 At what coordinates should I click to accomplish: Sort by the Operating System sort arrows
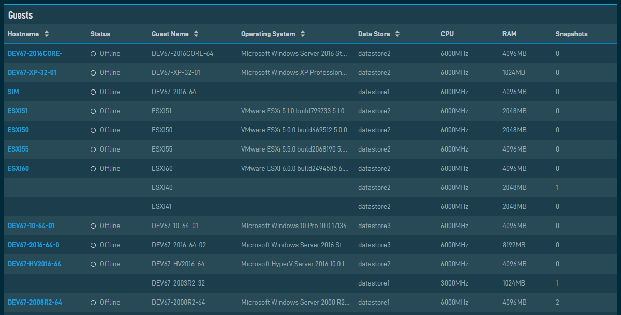303,34
